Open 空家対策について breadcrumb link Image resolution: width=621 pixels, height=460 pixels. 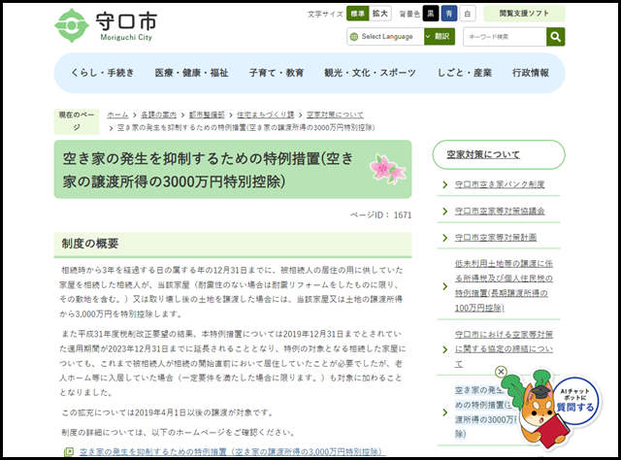(335, 115)
